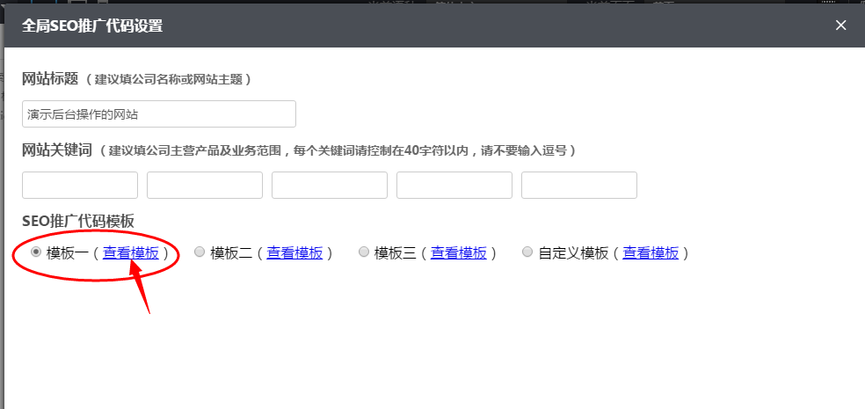Open 查看模板 link for 模板二
The image size is (865, 409).
point(294,253)
